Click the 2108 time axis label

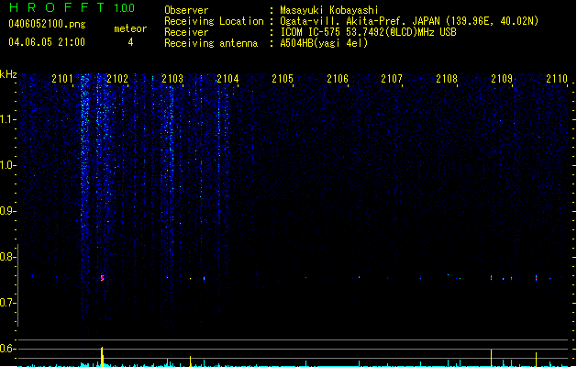point(447,79)
